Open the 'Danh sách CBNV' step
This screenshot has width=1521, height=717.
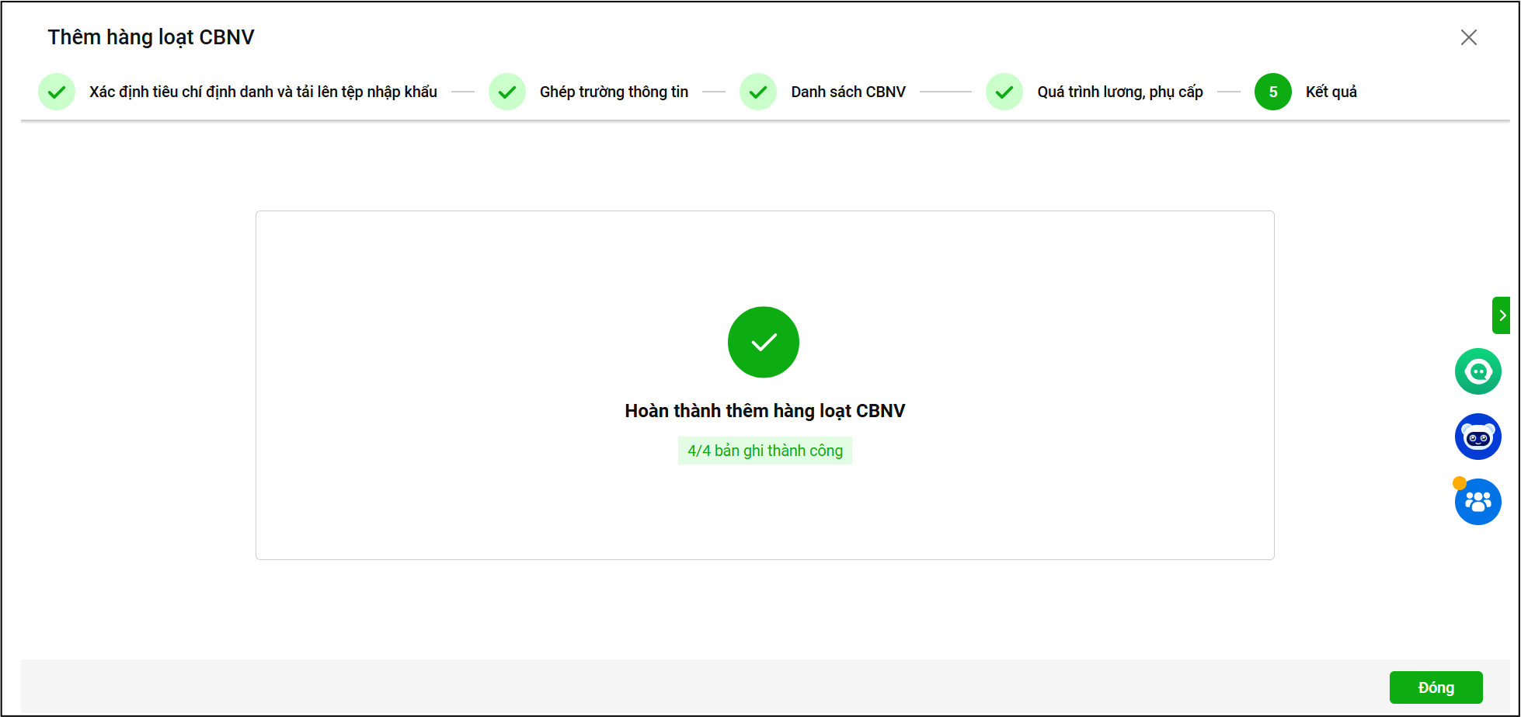point(848,92)
